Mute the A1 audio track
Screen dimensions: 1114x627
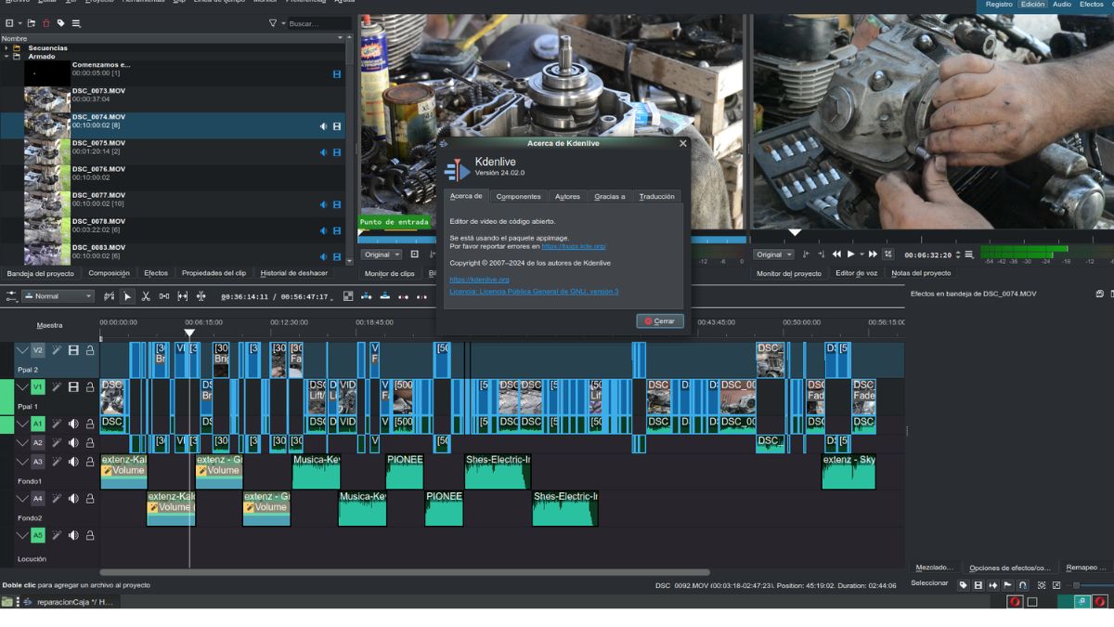(73, 424)
